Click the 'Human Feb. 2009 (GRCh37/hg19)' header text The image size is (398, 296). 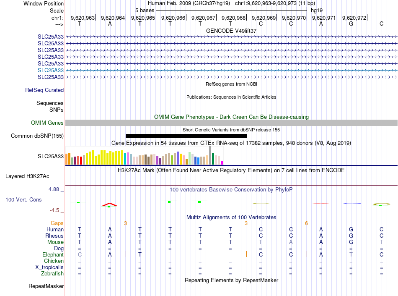click(189, 3)
